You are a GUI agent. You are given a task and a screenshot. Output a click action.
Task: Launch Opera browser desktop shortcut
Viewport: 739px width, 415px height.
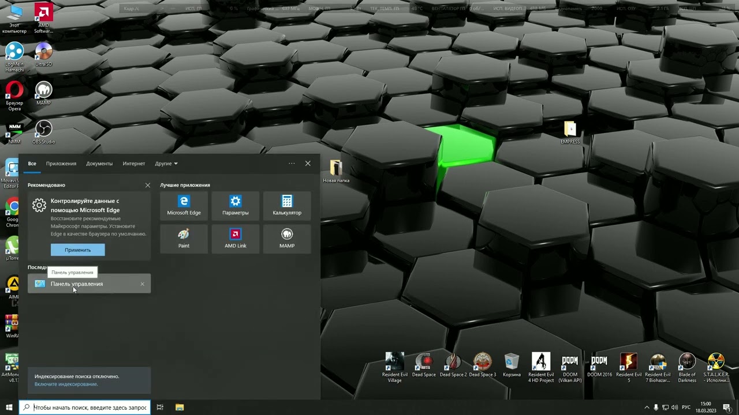(14, 96)
